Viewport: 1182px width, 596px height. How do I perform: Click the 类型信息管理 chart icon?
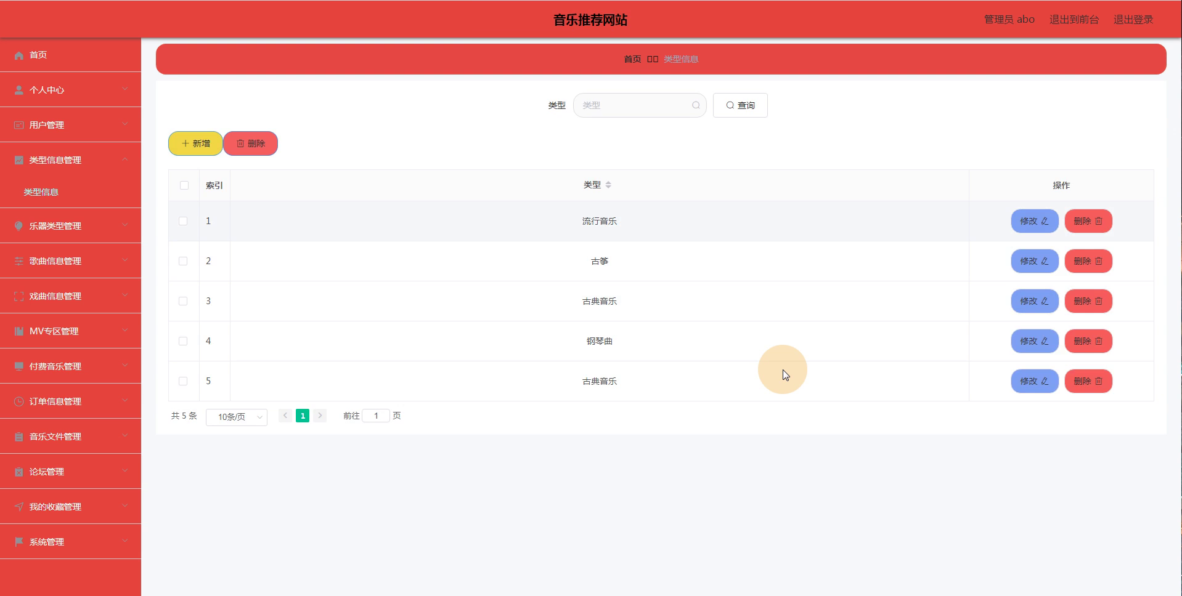(19, 160)
